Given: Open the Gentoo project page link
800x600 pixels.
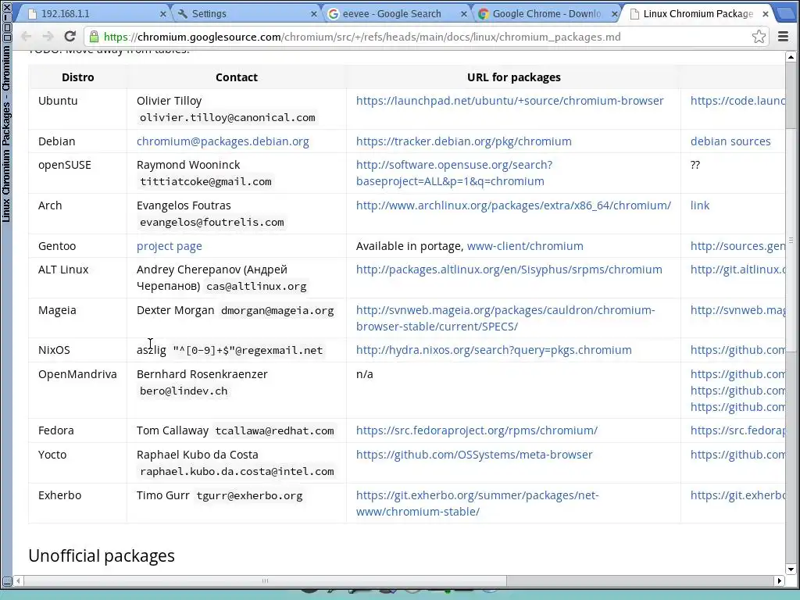Looking at the screenshot, I should [170, 246].
